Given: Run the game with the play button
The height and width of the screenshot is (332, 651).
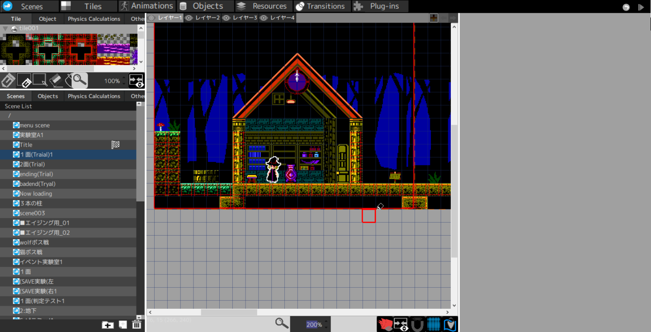Looking at the screenshot, I should 641,6.
